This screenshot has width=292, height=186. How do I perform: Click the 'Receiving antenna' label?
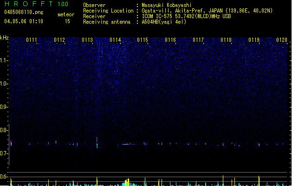pyautogui.click(x=107, y=22)
